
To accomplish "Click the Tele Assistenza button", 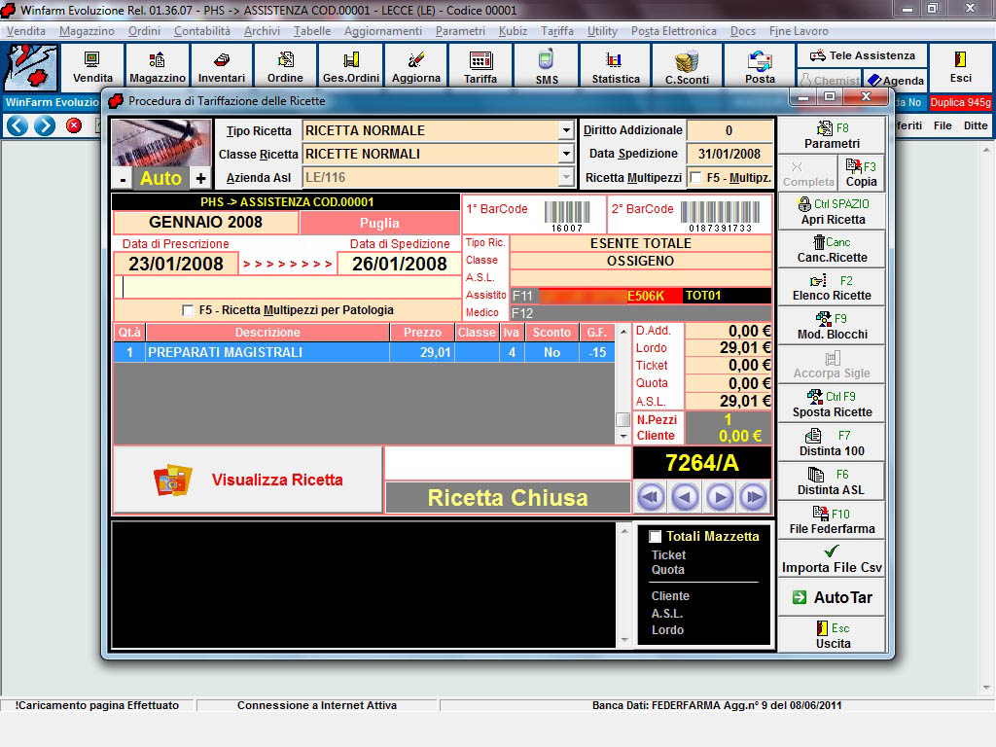I will pyautogui.click(x=862, y=55).
